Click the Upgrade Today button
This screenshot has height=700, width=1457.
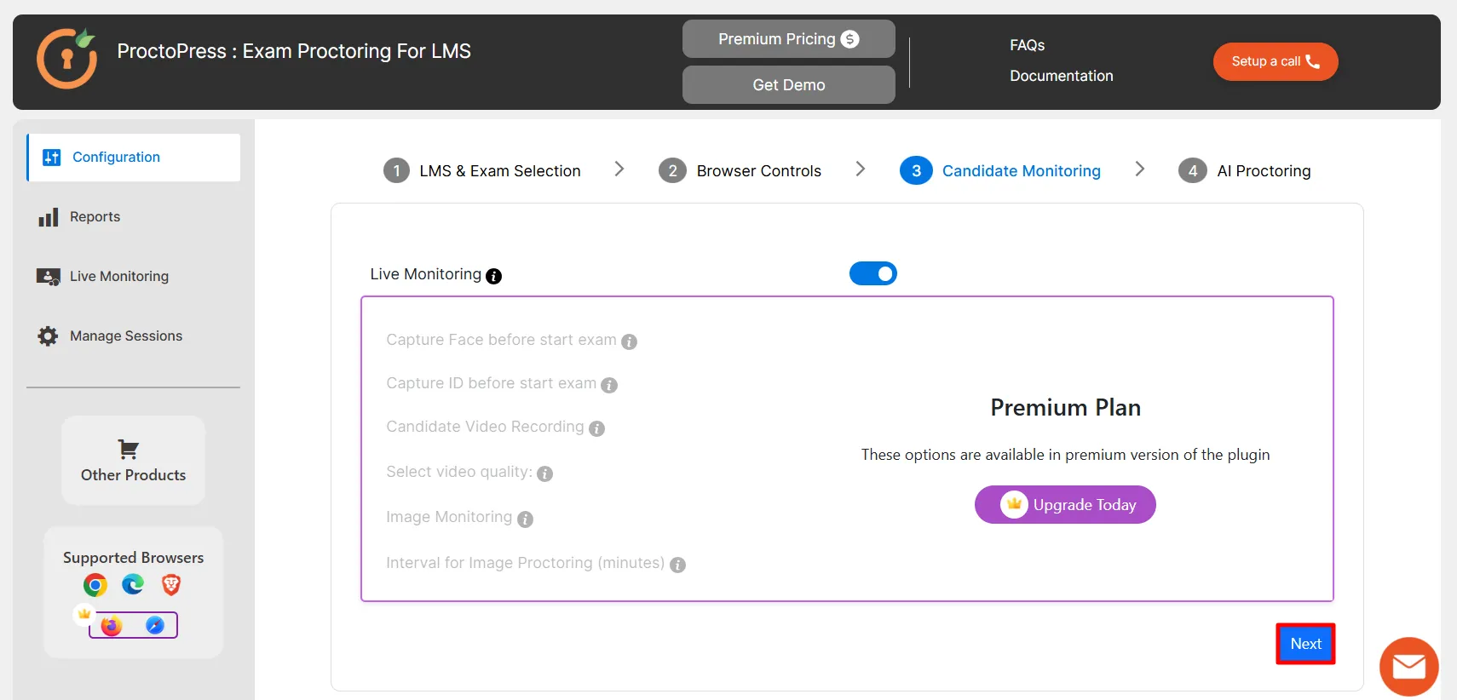pyautogui.click(x=1065, y=505)
